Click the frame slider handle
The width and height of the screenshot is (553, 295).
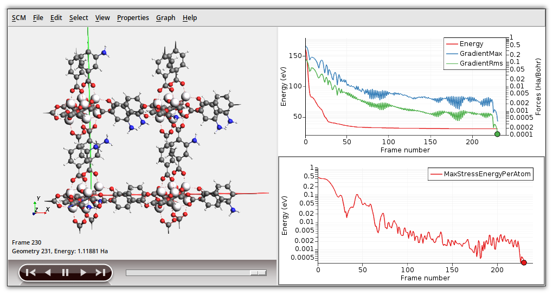click(x=258, y=273)
